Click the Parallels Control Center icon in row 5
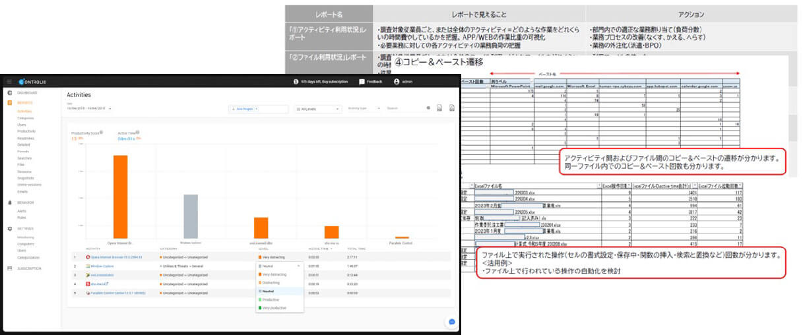Viewport: 803px width, 335px height. coord(87,293)
